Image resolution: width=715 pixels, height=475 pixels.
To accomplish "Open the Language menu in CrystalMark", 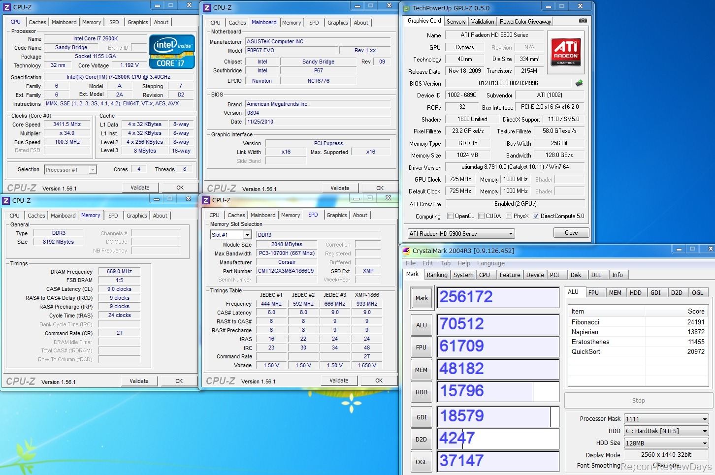I will [490, 263].
